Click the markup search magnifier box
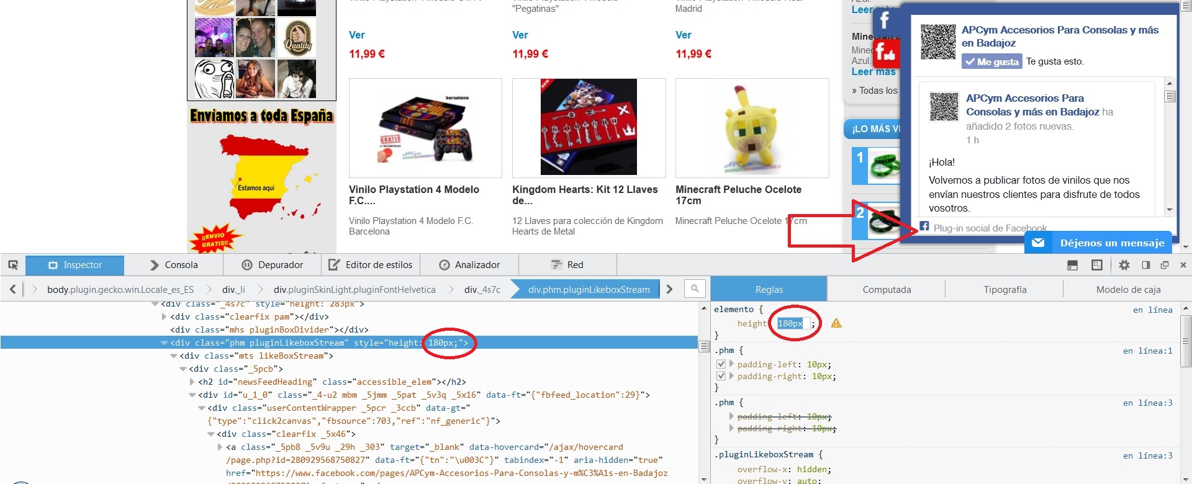The height and width of the screenshot is (484, 1192). (x=695, y=289)
